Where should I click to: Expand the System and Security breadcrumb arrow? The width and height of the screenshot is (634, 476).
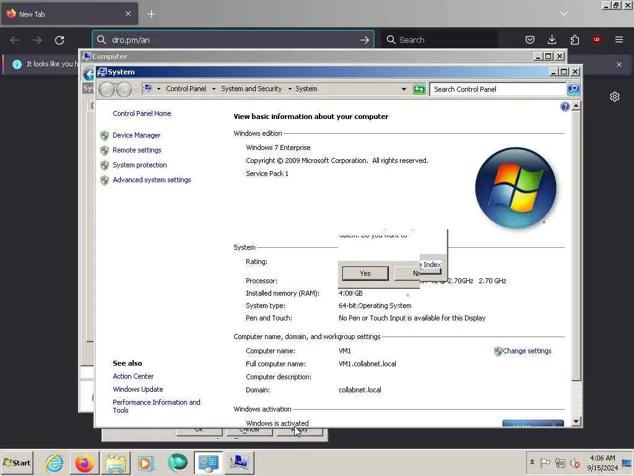(x=290, y=89)
